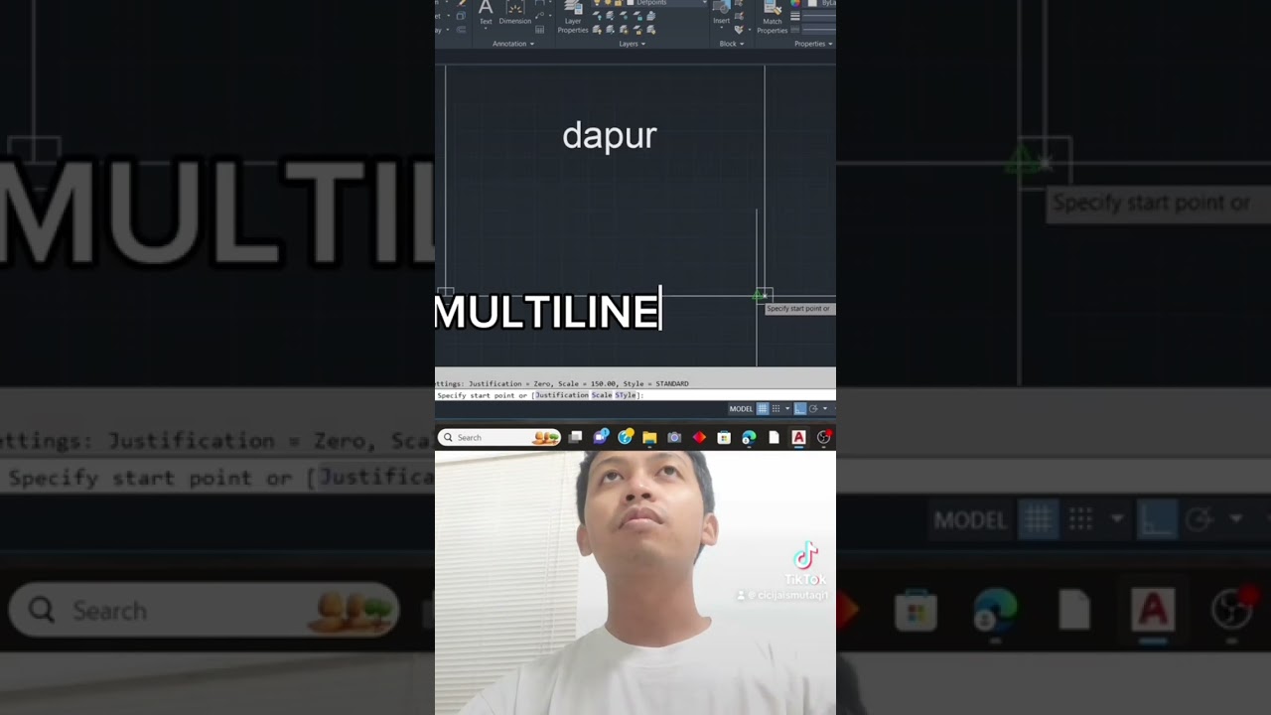Open the Layer Properties manager

573,18
